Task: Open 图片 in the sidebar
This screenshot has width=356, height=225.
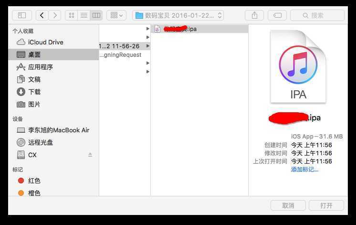Action: tap(53, 104)
